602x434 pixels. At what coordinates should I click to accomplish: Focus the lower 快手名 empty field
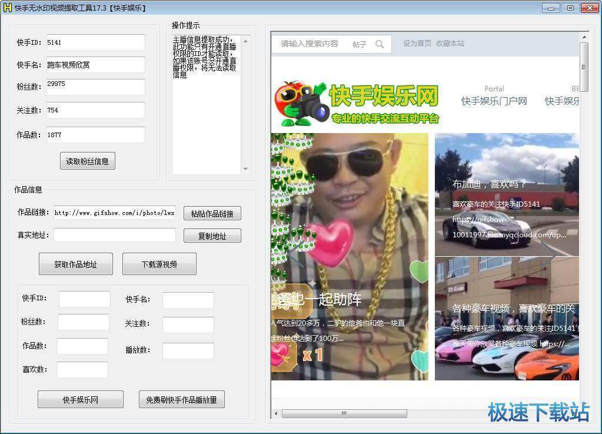tap(188, 300)
